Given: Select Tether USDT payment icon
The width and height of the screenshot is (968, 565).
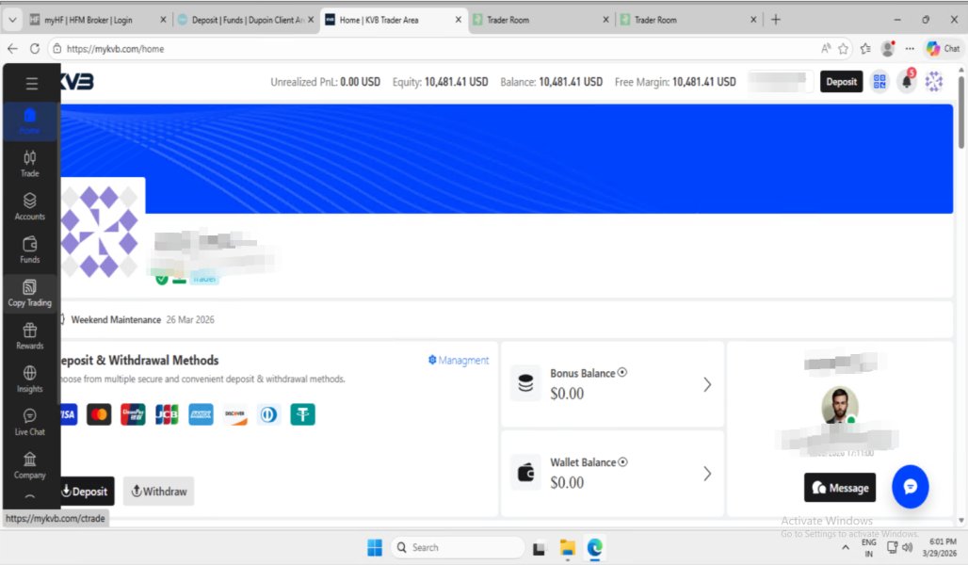Looking at the screenshot, I should tap(302, 414).
